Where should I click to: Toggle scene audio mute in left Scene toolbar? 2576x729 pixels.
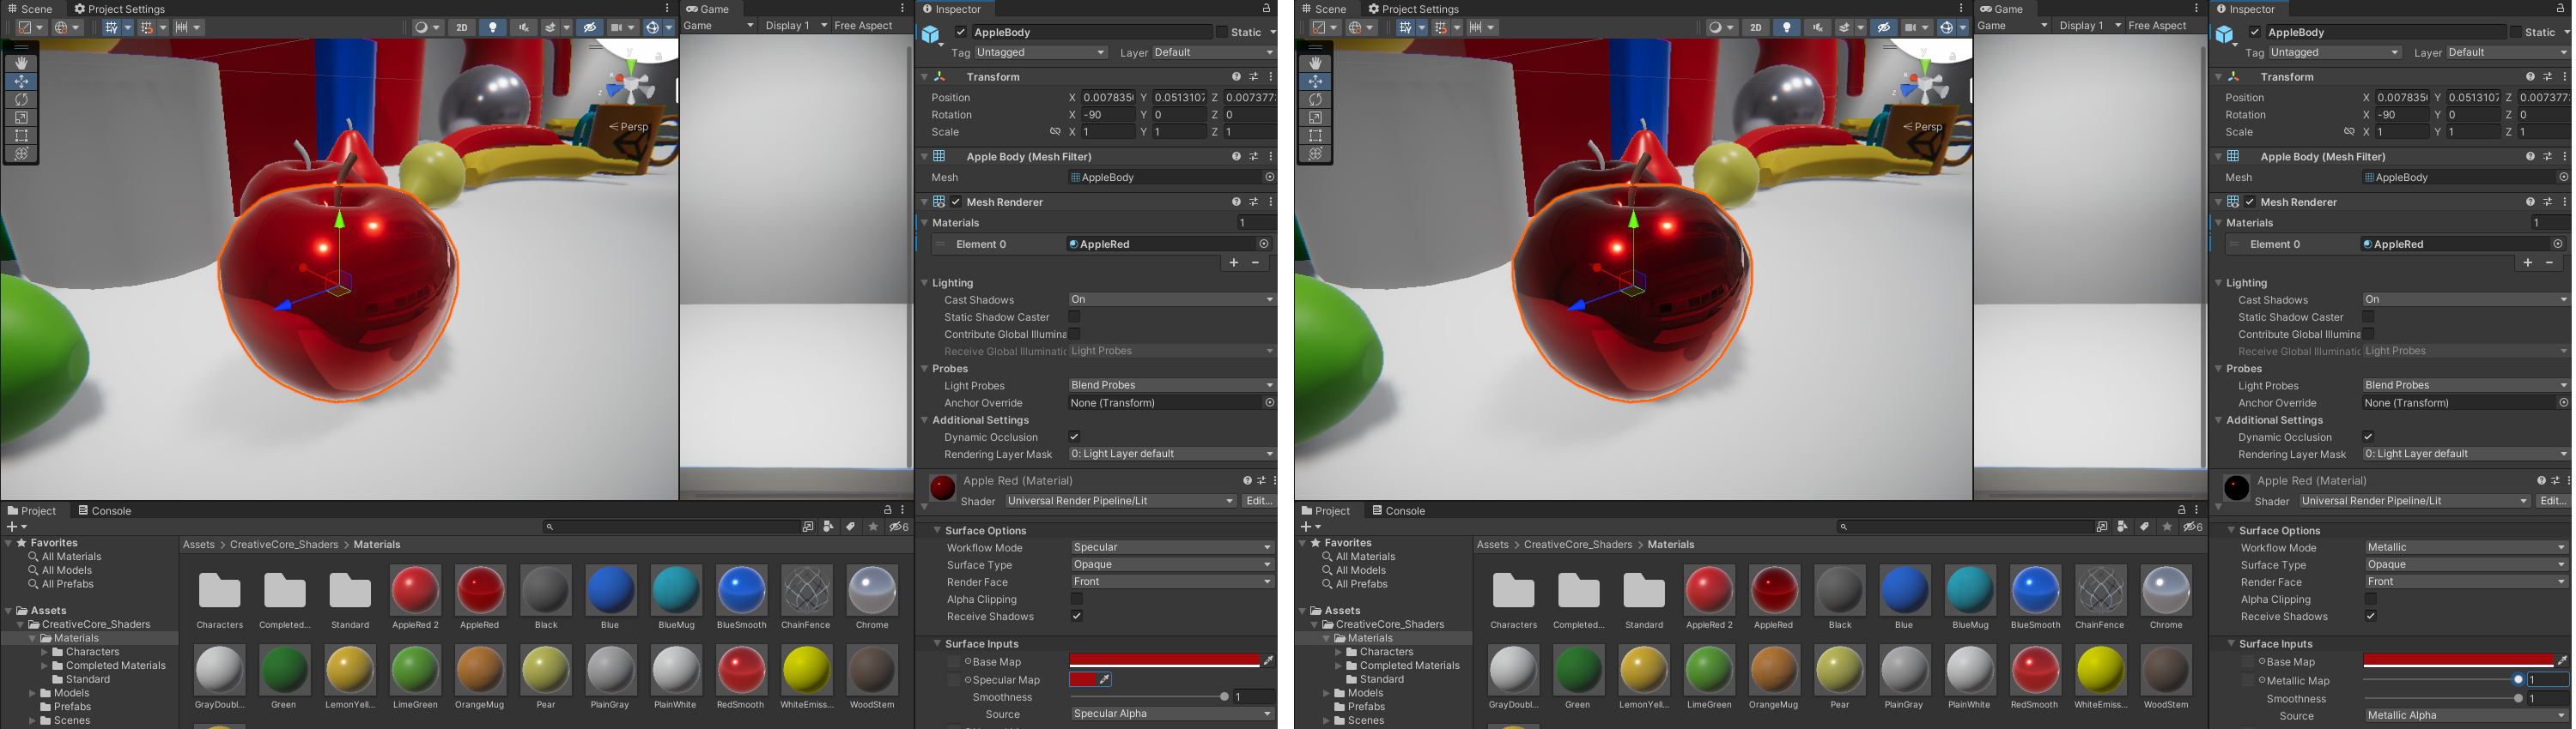[523, 27]
